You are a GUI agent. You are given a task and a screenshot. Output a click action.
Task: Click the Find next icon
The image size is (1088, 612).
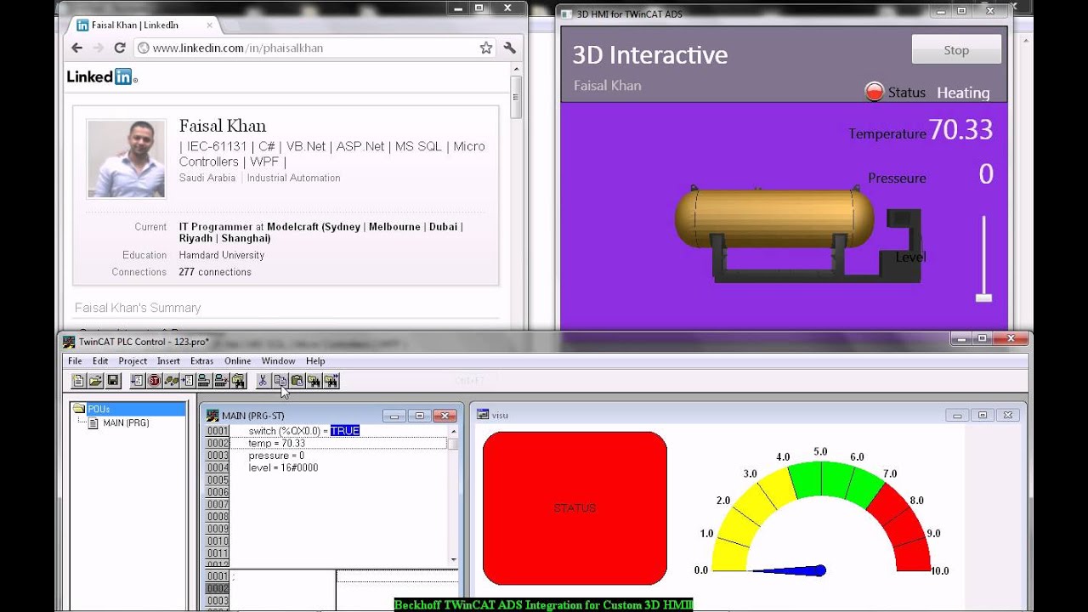point(331,381)
